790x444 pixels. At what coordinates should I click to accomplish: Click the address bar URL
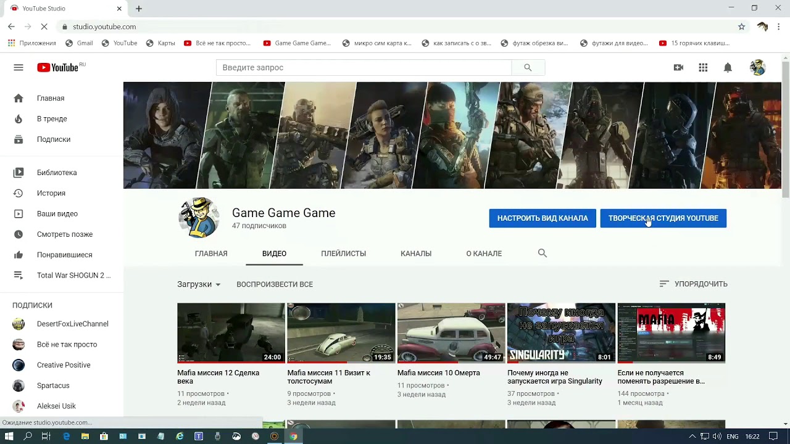[104, 27]
